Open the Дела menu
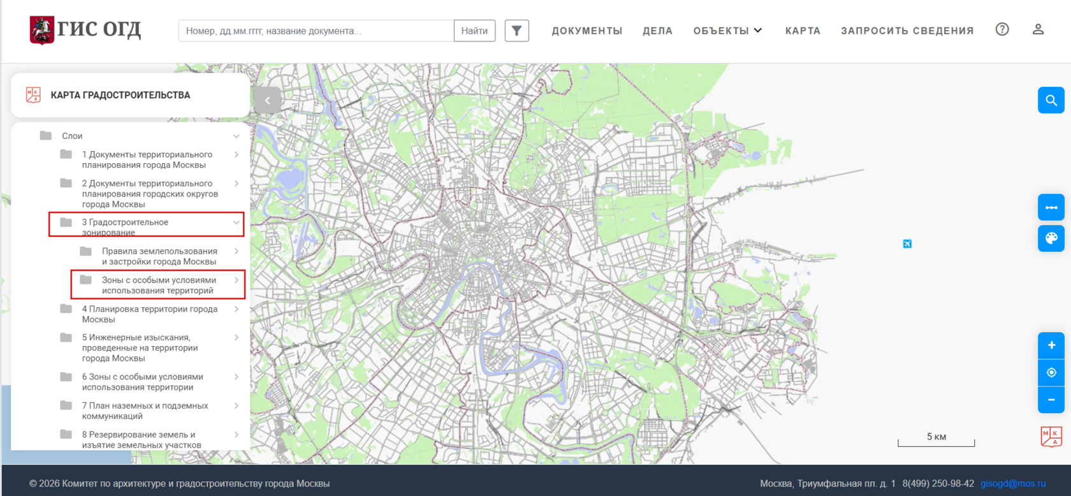The image size is (1071, 496). click(x=658, y=31)
